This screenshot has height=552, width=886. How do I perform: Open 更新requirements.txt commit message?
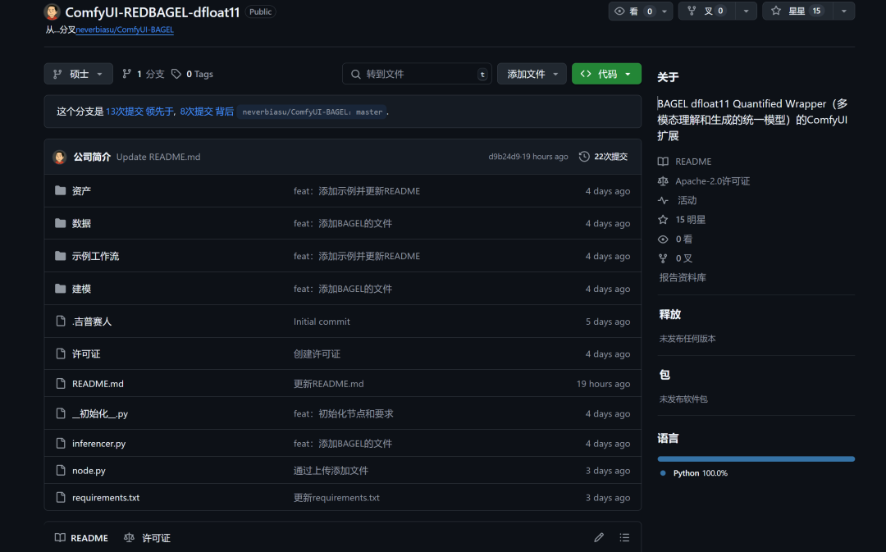[x=336, y=498]
